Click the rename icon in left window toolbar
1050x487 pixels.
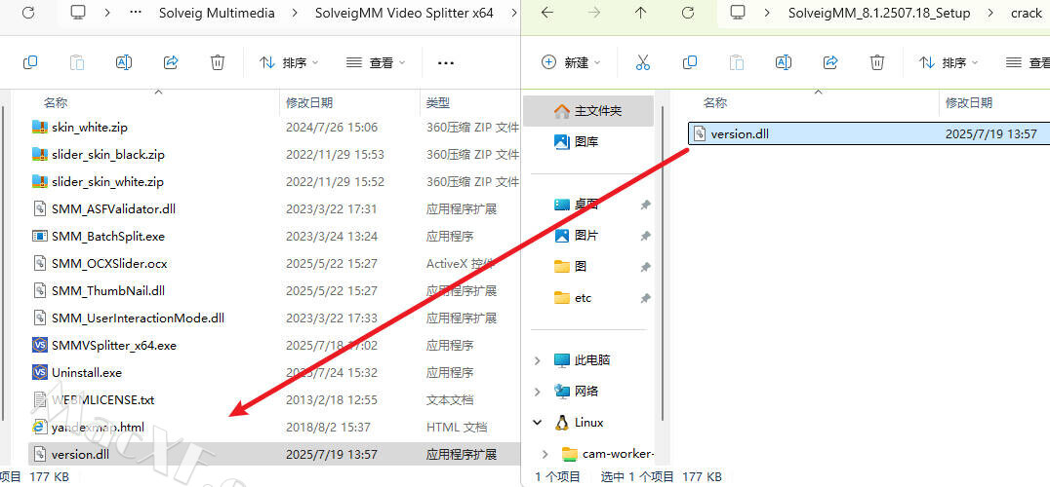pyautogui.click(x=124, y=62)
